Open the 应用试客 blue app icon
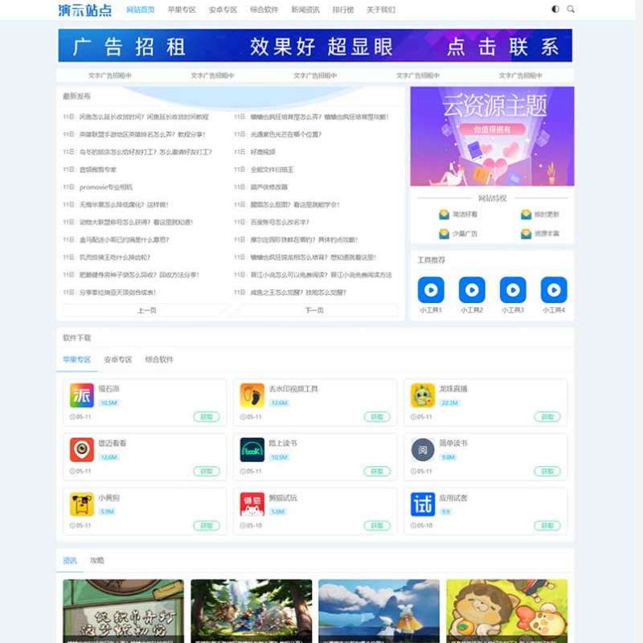 (x=423, y=505)
